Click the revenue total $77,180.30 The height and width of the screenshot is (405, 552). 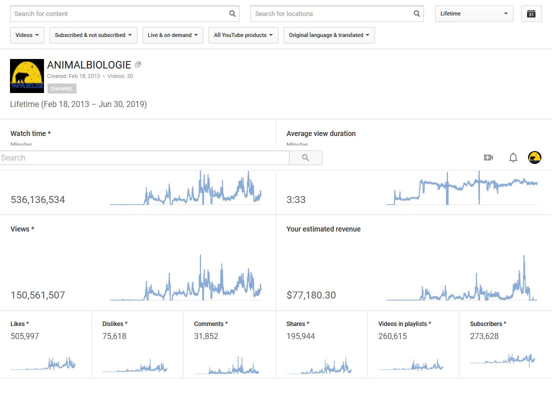(311, 295)
